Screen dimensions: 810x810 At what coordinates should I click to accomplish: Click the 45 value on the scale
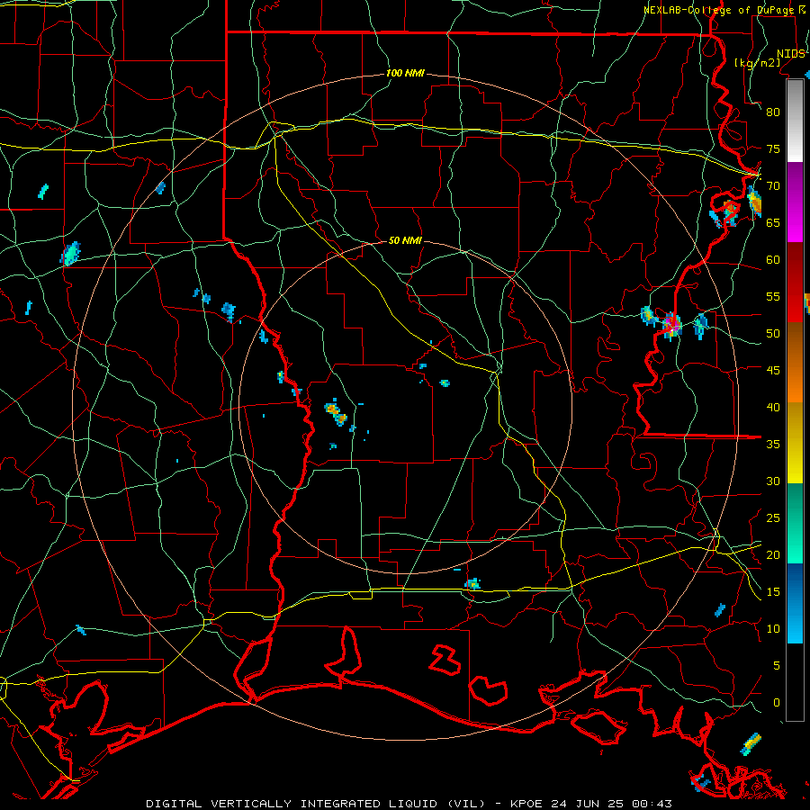[773, 371]
